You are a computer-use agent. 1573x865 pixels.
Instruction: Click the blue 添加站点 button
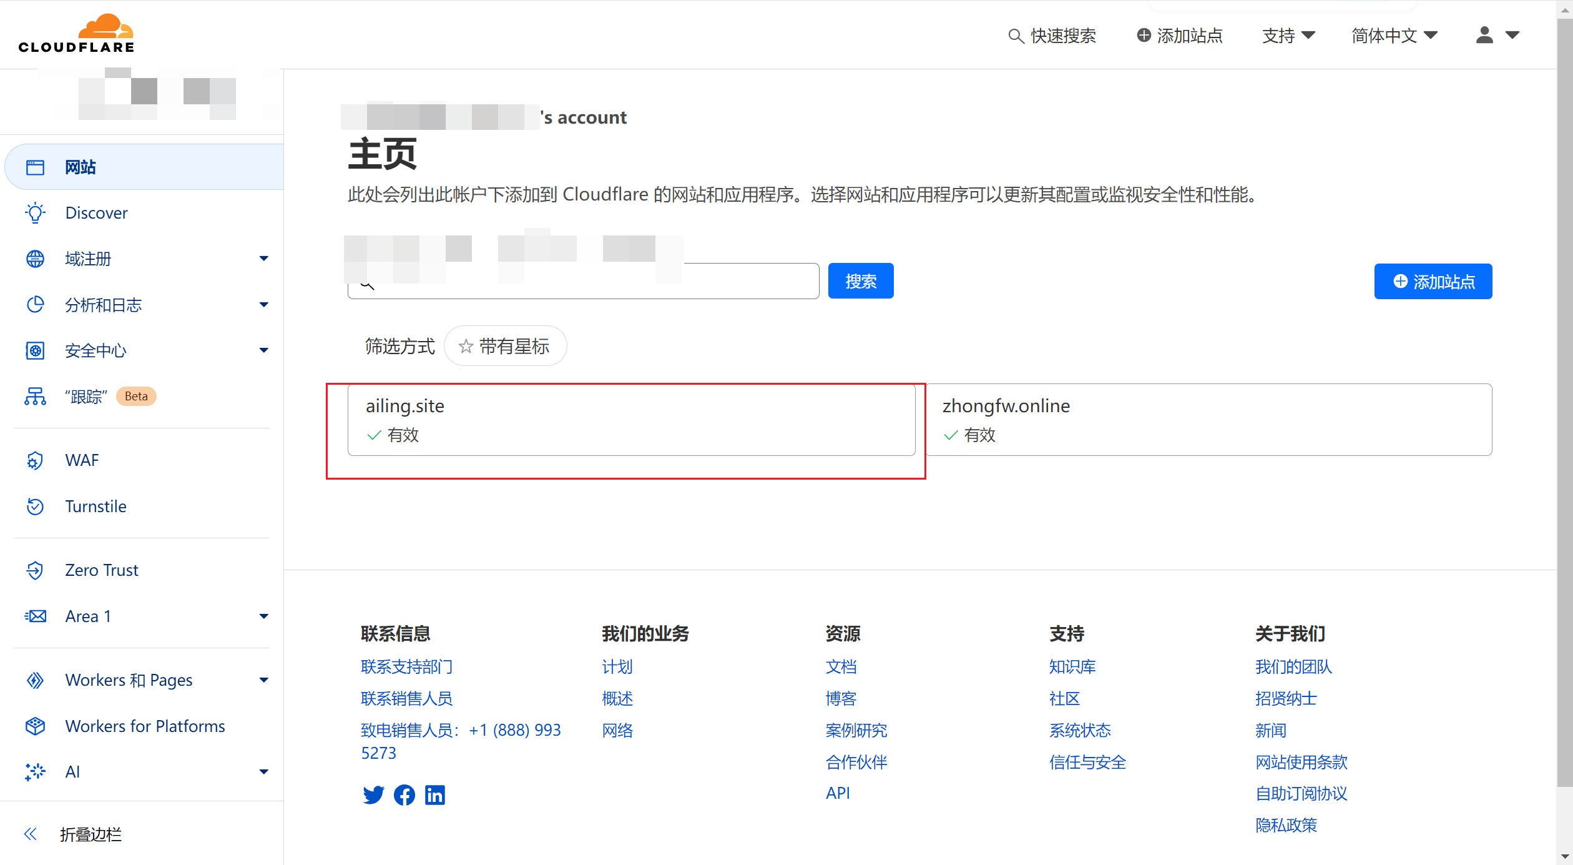click(1433, 281)
